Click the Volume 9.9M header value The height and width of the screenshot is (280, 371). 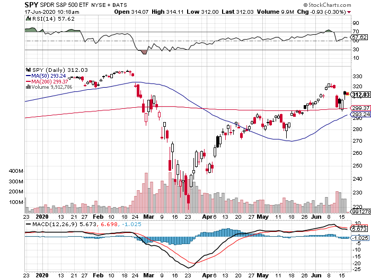(x=276, y=12)
